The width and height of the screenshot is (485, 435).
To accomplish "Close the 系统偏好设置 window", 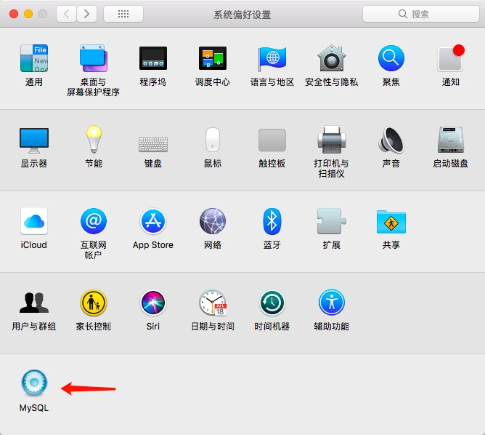I will tap(14, 14).
